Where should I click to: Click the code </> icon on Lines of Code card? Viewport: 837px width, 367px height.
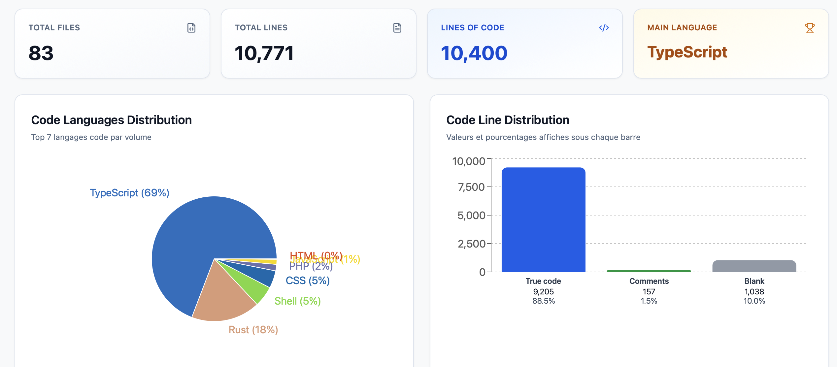[x=604, y=28]
